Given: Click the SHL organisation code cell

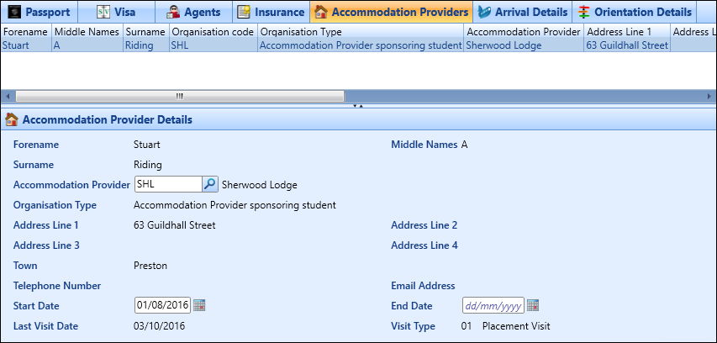Looking at the screenshot, I should click(213, 45).
